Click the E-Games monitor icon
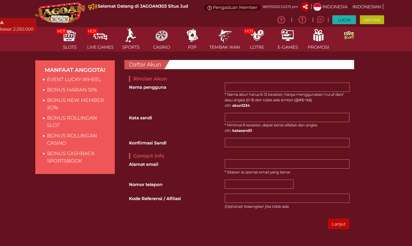The image size is (412, 246). (x=288, y=35)
